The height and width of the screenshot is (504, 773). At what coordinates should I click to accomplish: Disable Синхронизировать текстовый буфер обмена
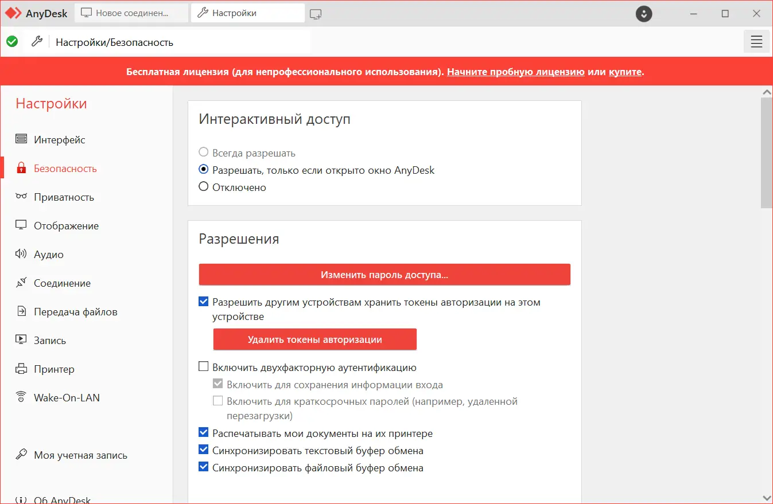(204, 450)
